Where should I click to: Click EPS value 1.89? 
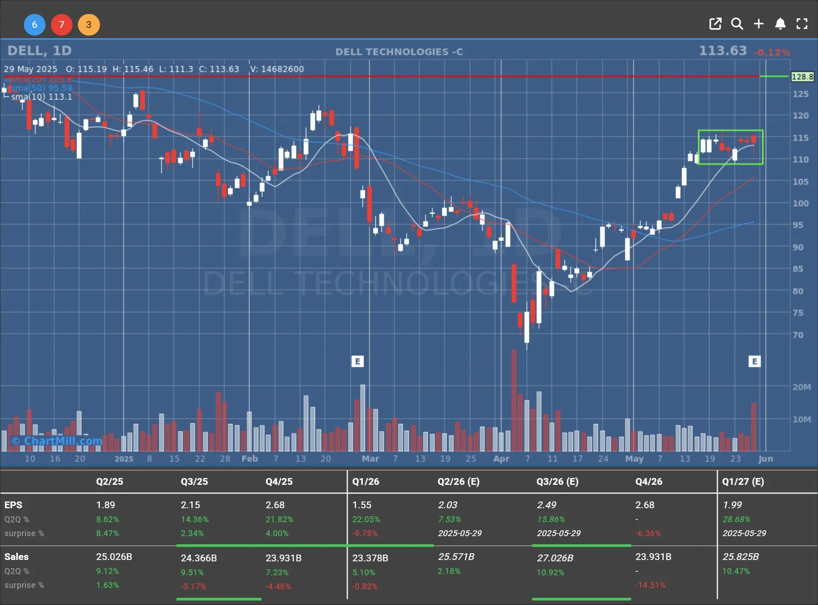[105, 505]
